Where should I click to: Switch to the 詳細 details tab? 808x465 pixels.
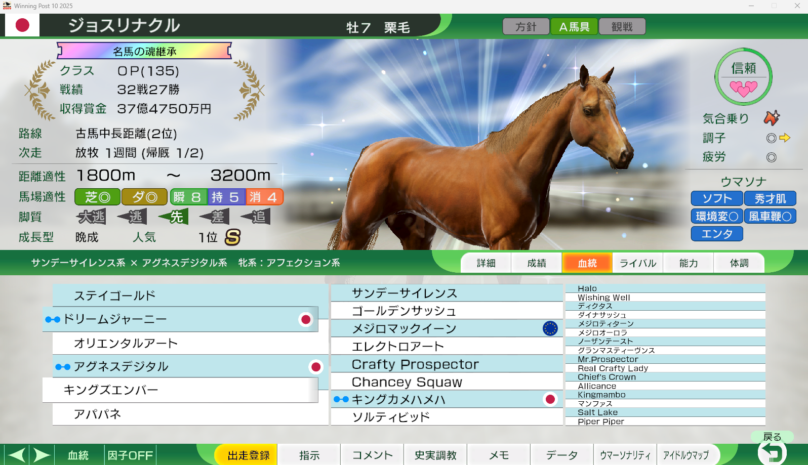(x=486, y=263)
